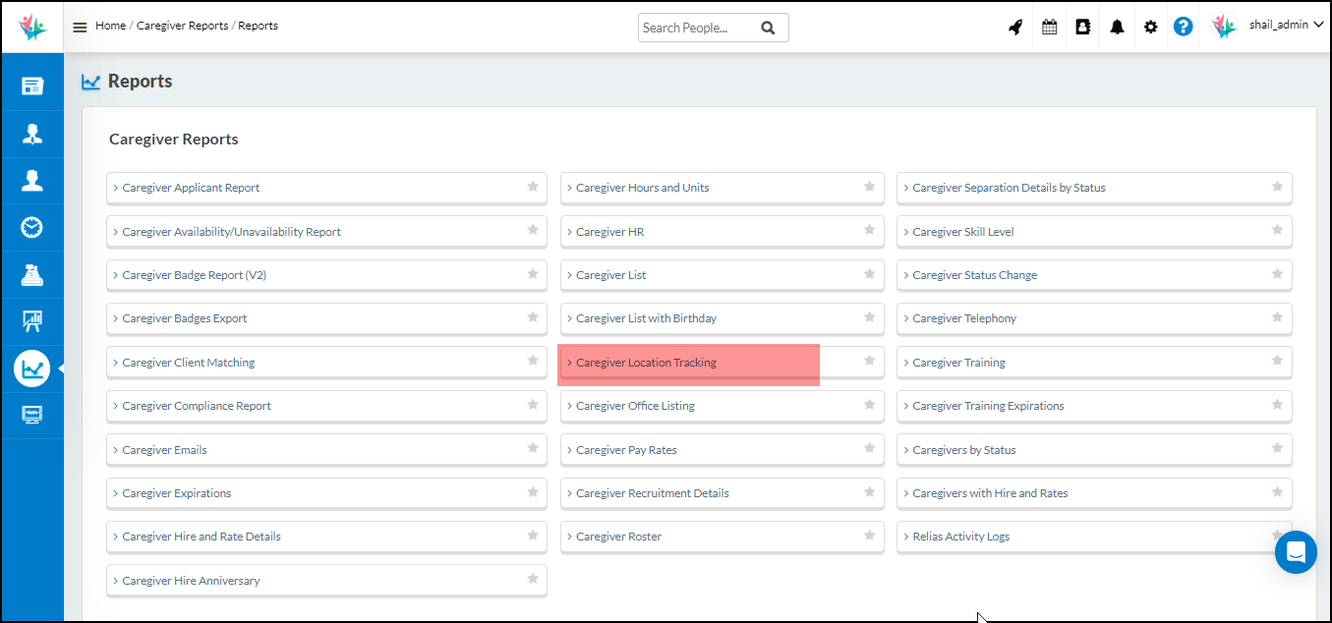Favorite the Caregiver Applicant Report
Image resolution: width=1332 pixels, height=623 pixels.
(532, 187)
